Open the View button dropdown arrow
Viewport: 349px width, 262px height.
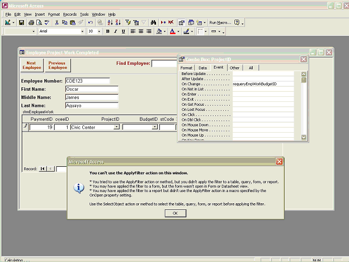tap(13, 22)
